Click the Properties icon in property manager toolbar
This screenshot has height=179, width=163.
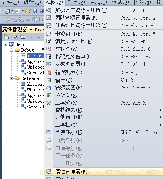pos(6,37)
